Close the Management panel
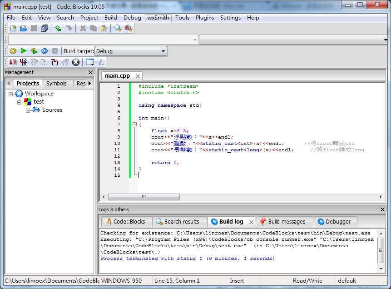391x289 pixels. 90,72
